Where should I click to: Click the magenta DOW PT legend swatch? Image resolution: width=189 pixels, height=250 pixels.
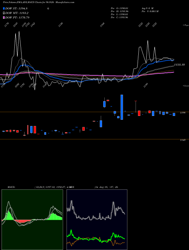[4, 17]
